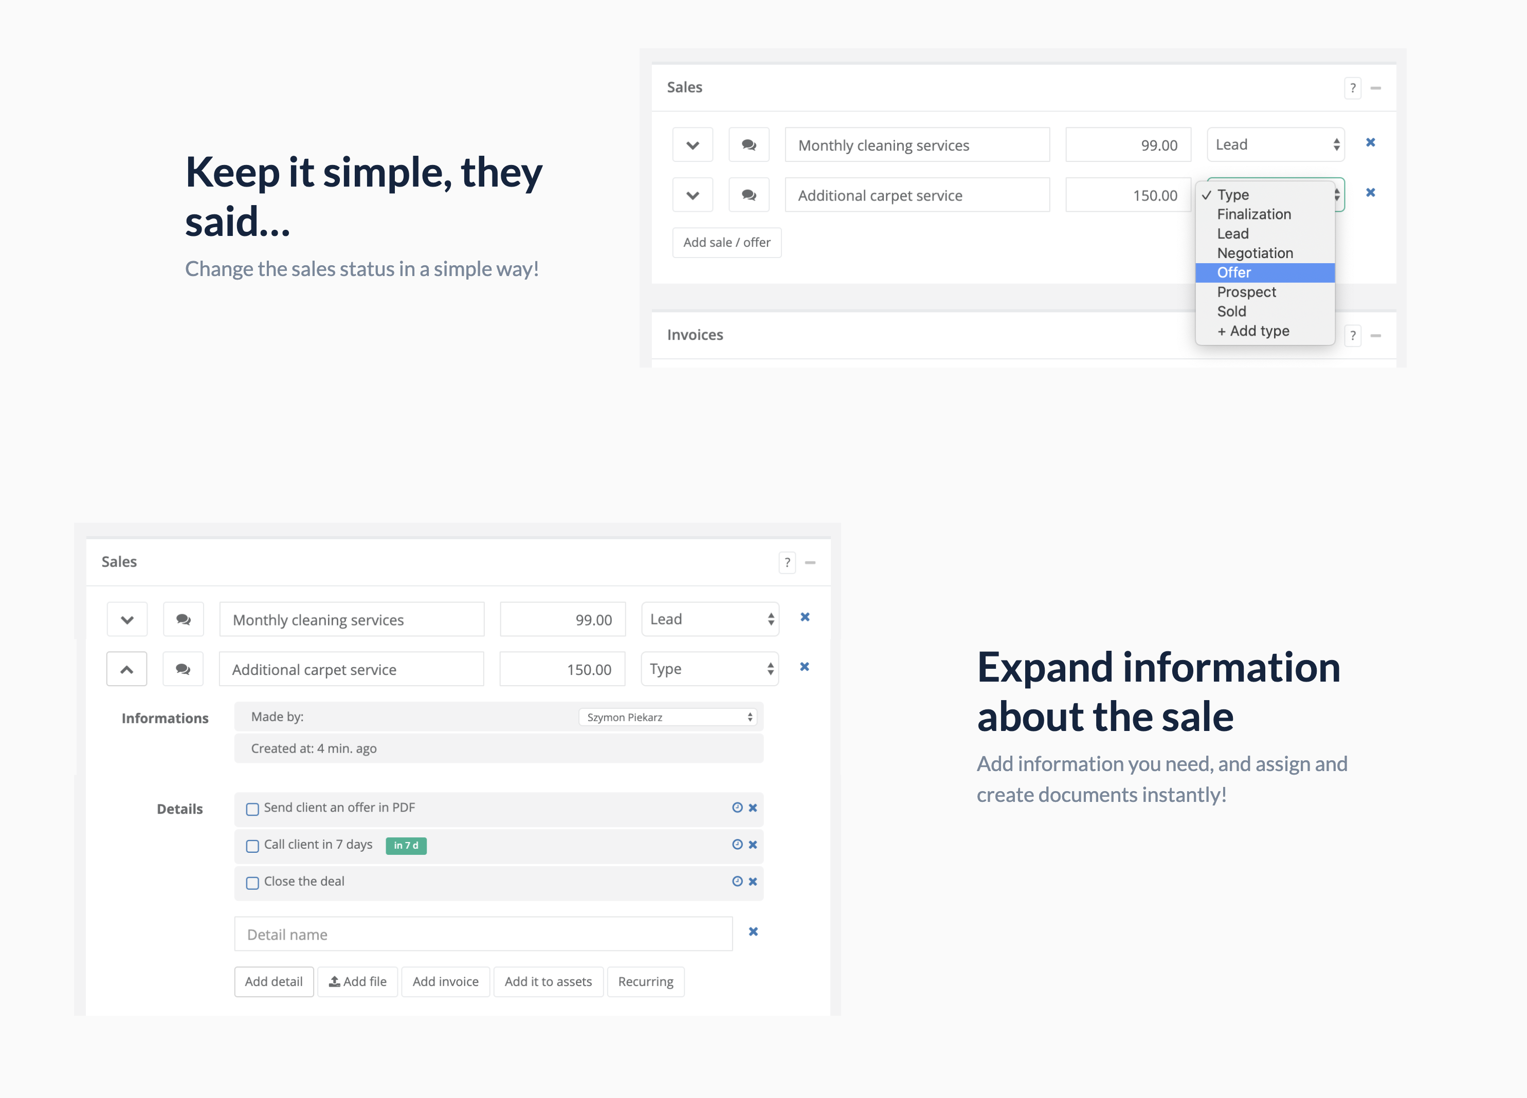Remove the Send client an offer detail
Viewport: 1527px width, 1098px height.
click(753, 808)
